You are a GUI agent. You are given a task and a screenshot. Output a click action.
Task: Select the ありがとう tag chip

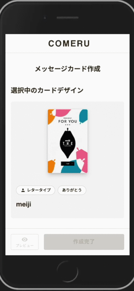tap(72, 190)
